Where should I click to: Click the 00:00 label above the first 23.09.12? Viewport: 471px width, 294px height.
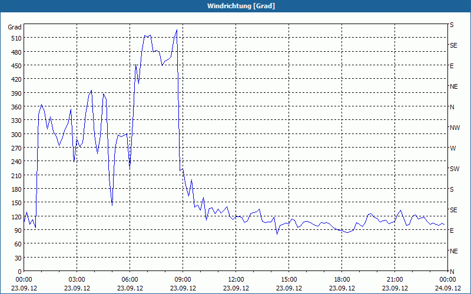24,280
